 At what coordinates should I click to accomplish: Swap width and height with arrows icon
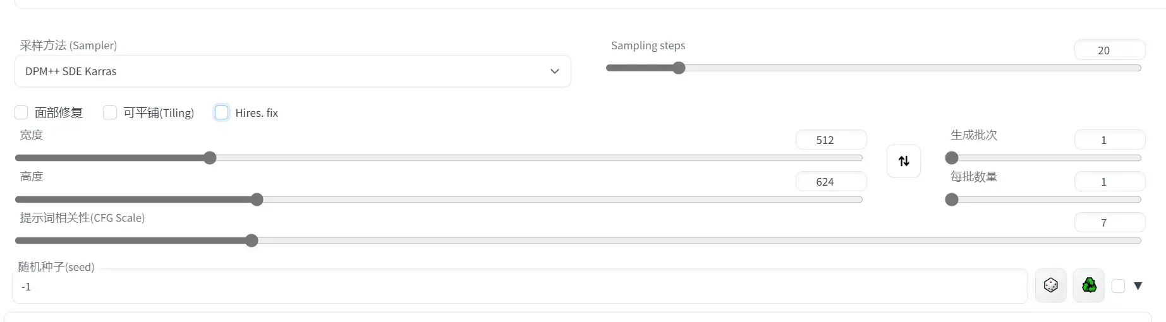[x=904, y=161]
